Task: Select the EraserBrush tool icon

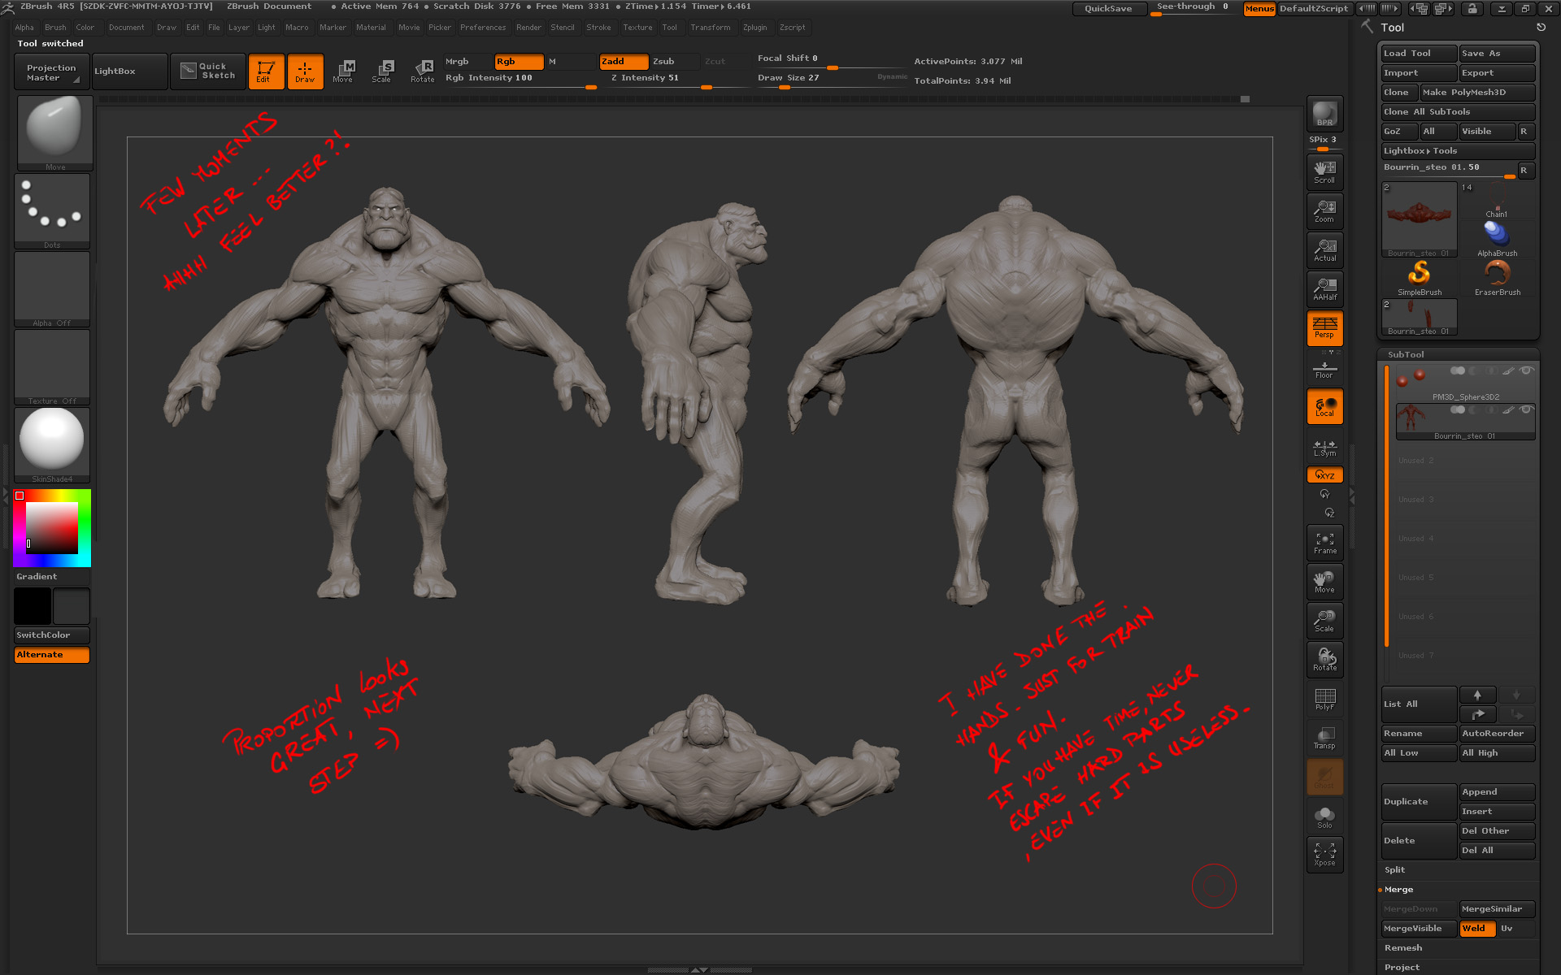Action: tap(1497, 278)
